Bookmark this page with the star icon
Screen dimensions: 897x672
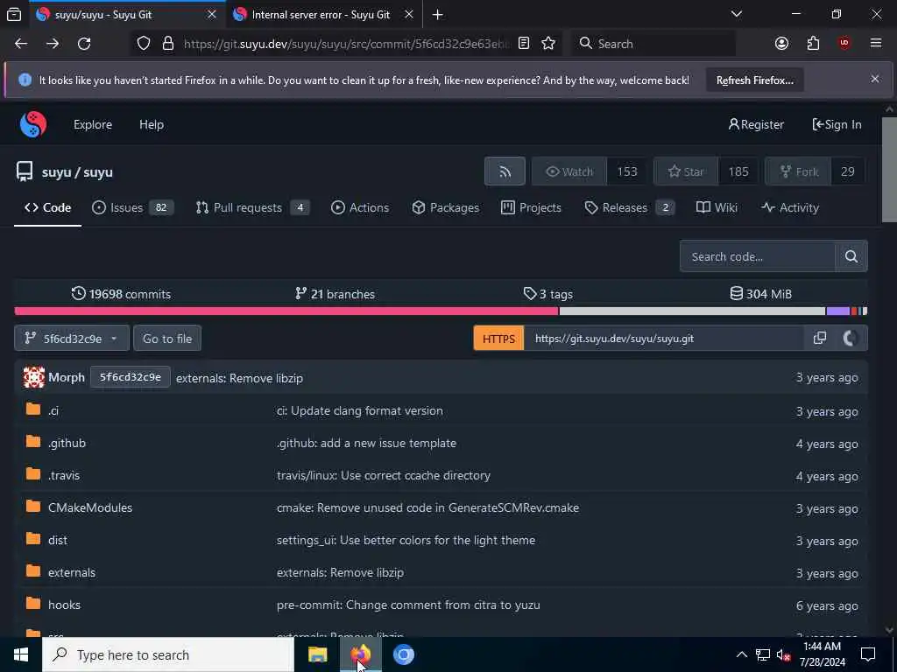point(548,44)
